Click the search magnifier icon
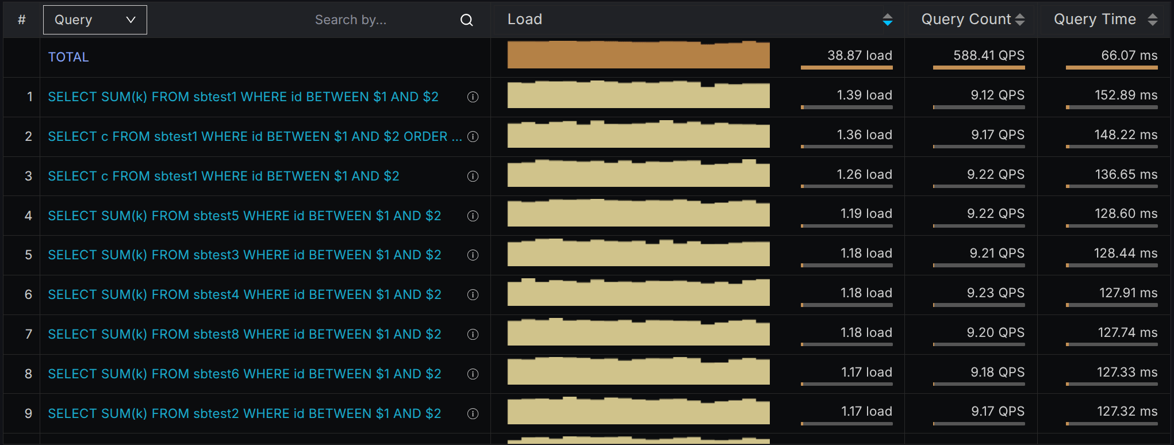The width and height of the screenshot is (1174, 445). (466, 20)
